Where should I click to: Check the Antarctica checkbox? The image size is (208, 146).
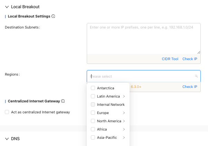(93, 88)
